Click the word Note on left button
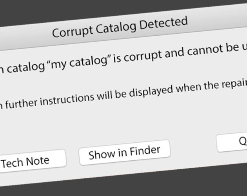 pyautogui.click(x=37, y=162)
